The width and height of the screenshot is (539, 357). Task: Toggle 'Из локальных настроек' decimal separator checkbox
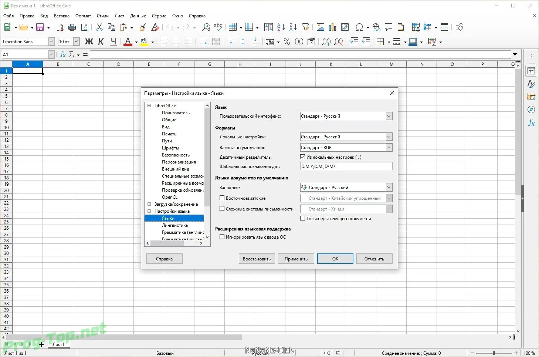coord(303,157)
